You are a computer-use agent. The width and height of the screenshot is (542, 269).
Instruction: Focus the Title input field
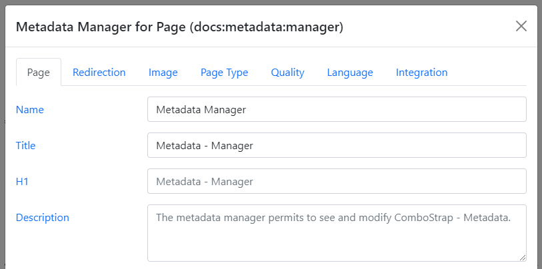[337, 145]
